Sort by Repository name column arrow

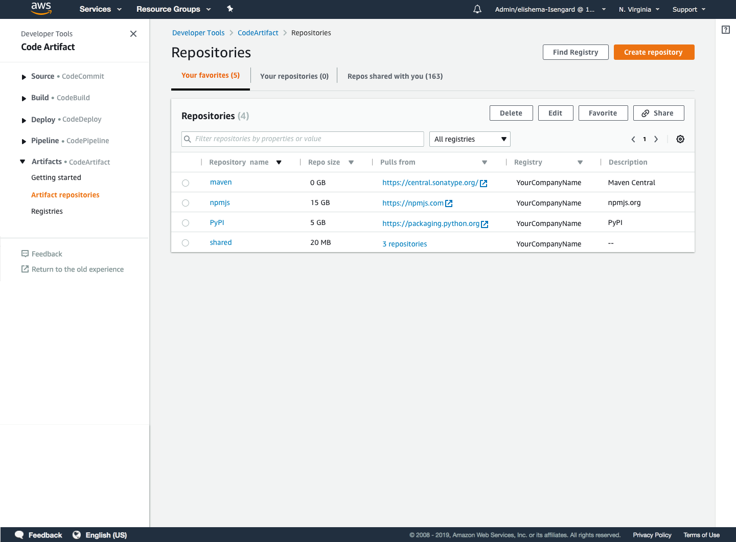pos(279,163)
